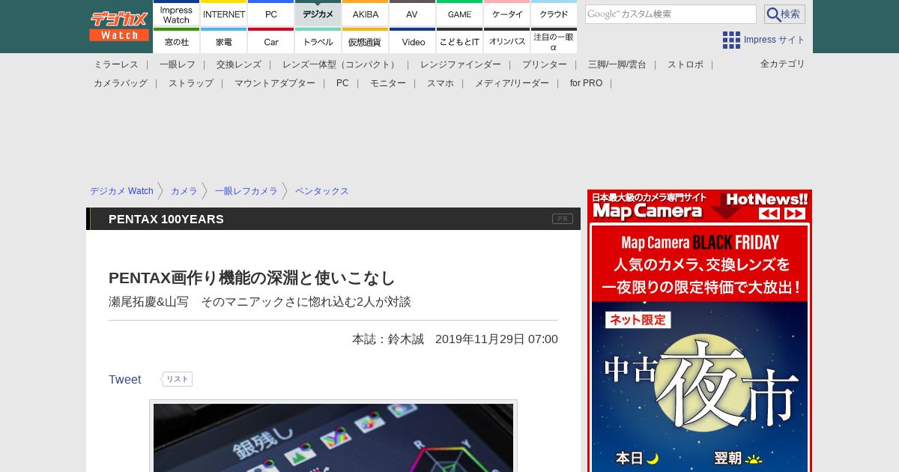This screenshot has width=899, height=472.
Task: Open the トラベル tab
Action: (318, 41)
